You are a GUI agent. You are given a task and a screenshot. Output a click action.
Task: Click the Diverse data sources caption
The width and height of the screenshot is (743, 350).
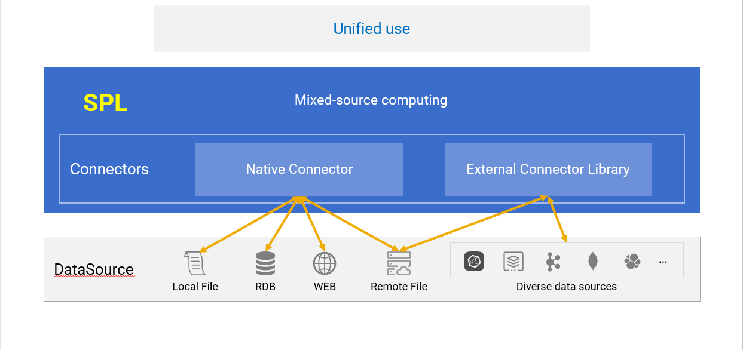coord(566,287)
